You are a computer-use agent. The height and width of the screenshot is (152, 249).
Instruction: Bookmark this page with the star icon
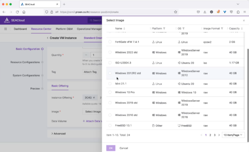(x=175, y=12)
